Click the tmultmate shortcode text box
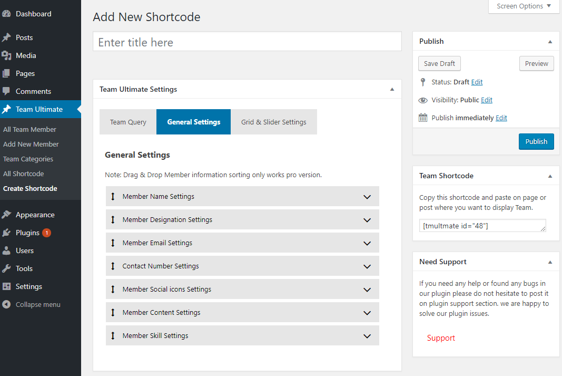Screen dimensions: 562x376 482,226
